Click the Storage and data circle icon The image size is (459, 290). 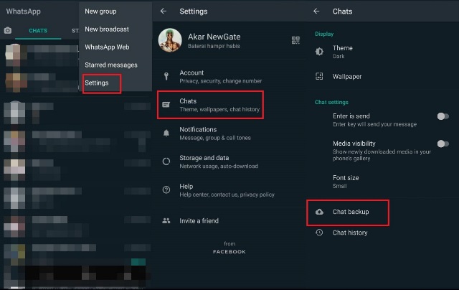(x=166, y=162)
